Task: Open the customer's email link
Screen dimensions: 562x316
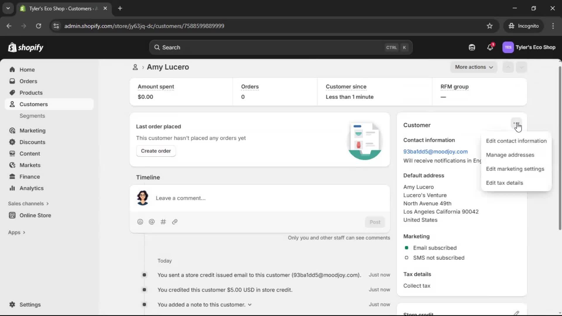Action: point(435,152)
